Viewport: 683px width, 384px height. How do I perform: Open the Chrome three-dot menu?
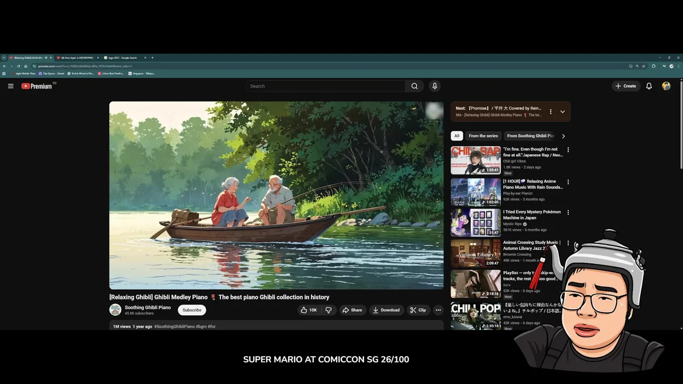tap(679, 66)
